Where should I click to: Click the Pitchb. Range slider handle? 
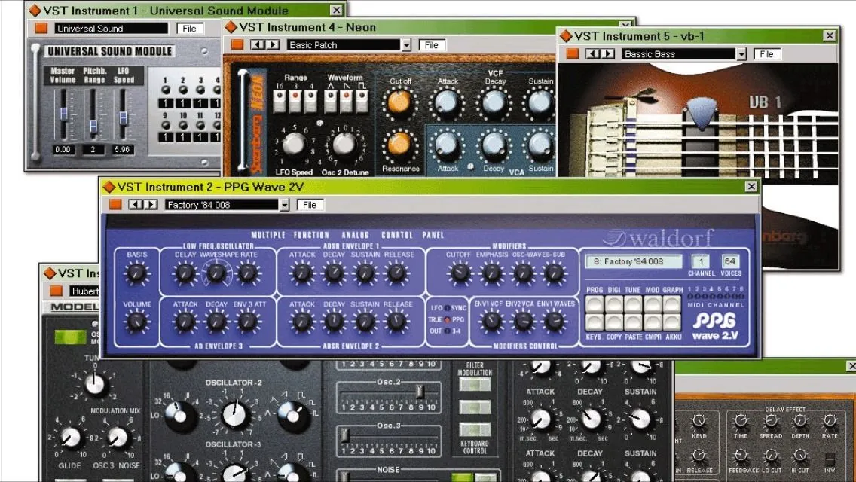pyautogui.click(x=93, y=126)
